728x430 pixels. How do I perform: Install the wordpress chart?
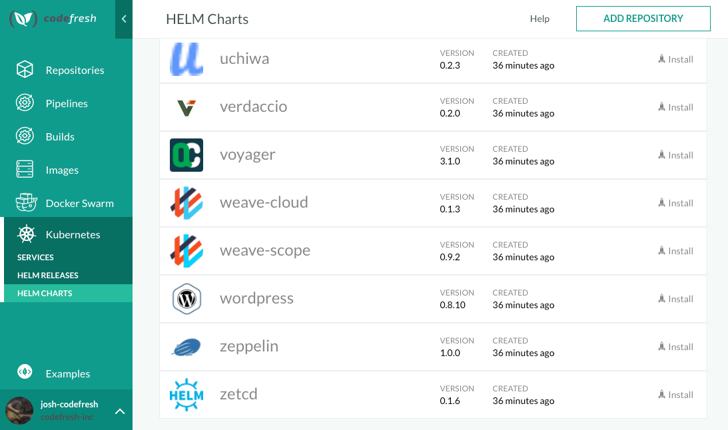675,298
